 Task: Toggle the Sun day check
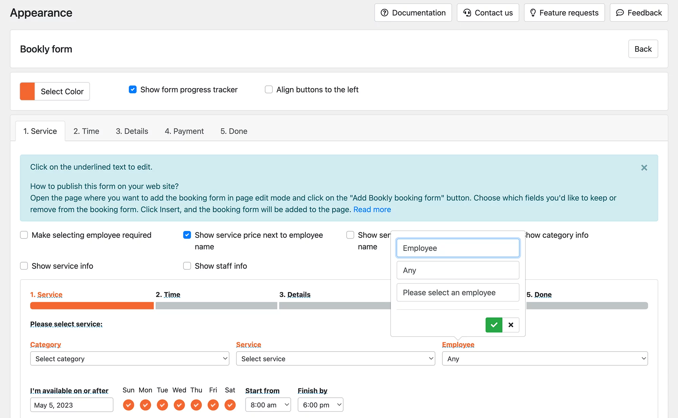click(128, 405)
